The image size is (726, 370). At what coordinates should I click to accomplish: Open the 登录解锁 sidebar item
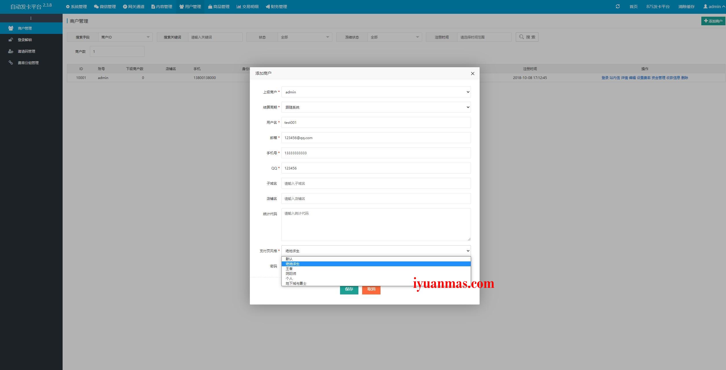pyautogui.click(x=31, y=40)
